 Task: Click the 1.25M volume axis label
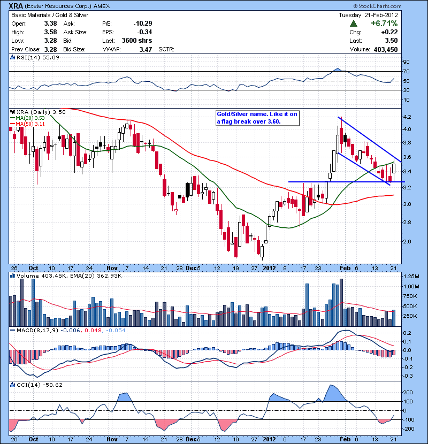[x=411, y=277]
